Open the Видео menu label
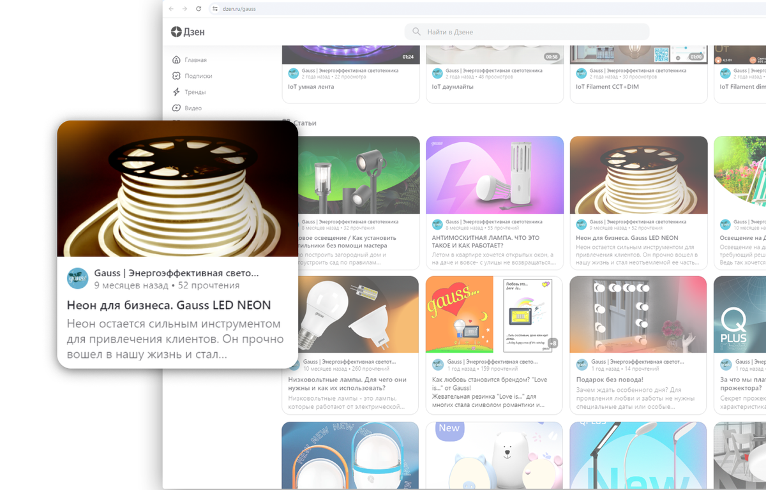The width and height of the screenshot is (766, 490). point(193,108)
